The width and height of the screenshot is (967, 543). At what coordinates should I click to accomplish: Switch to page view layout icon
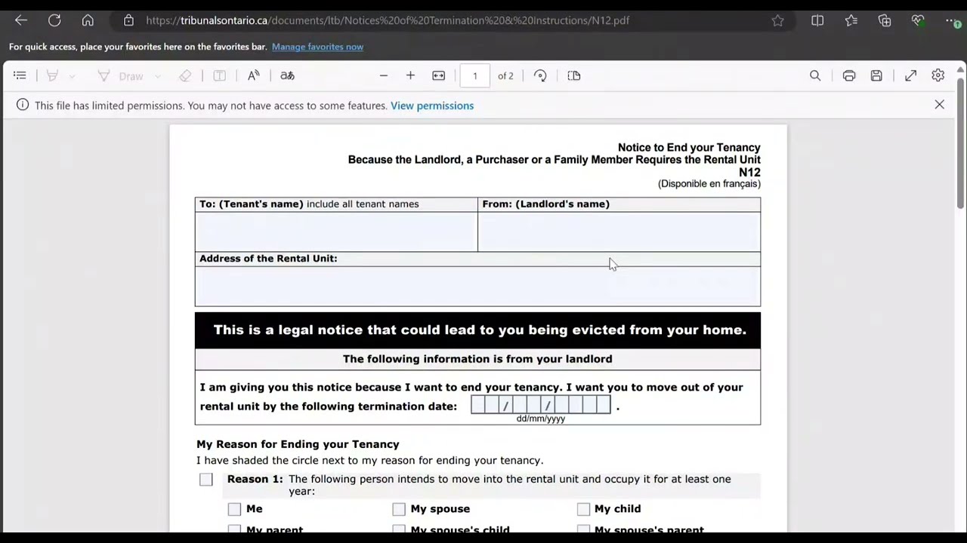pos(574,75)
